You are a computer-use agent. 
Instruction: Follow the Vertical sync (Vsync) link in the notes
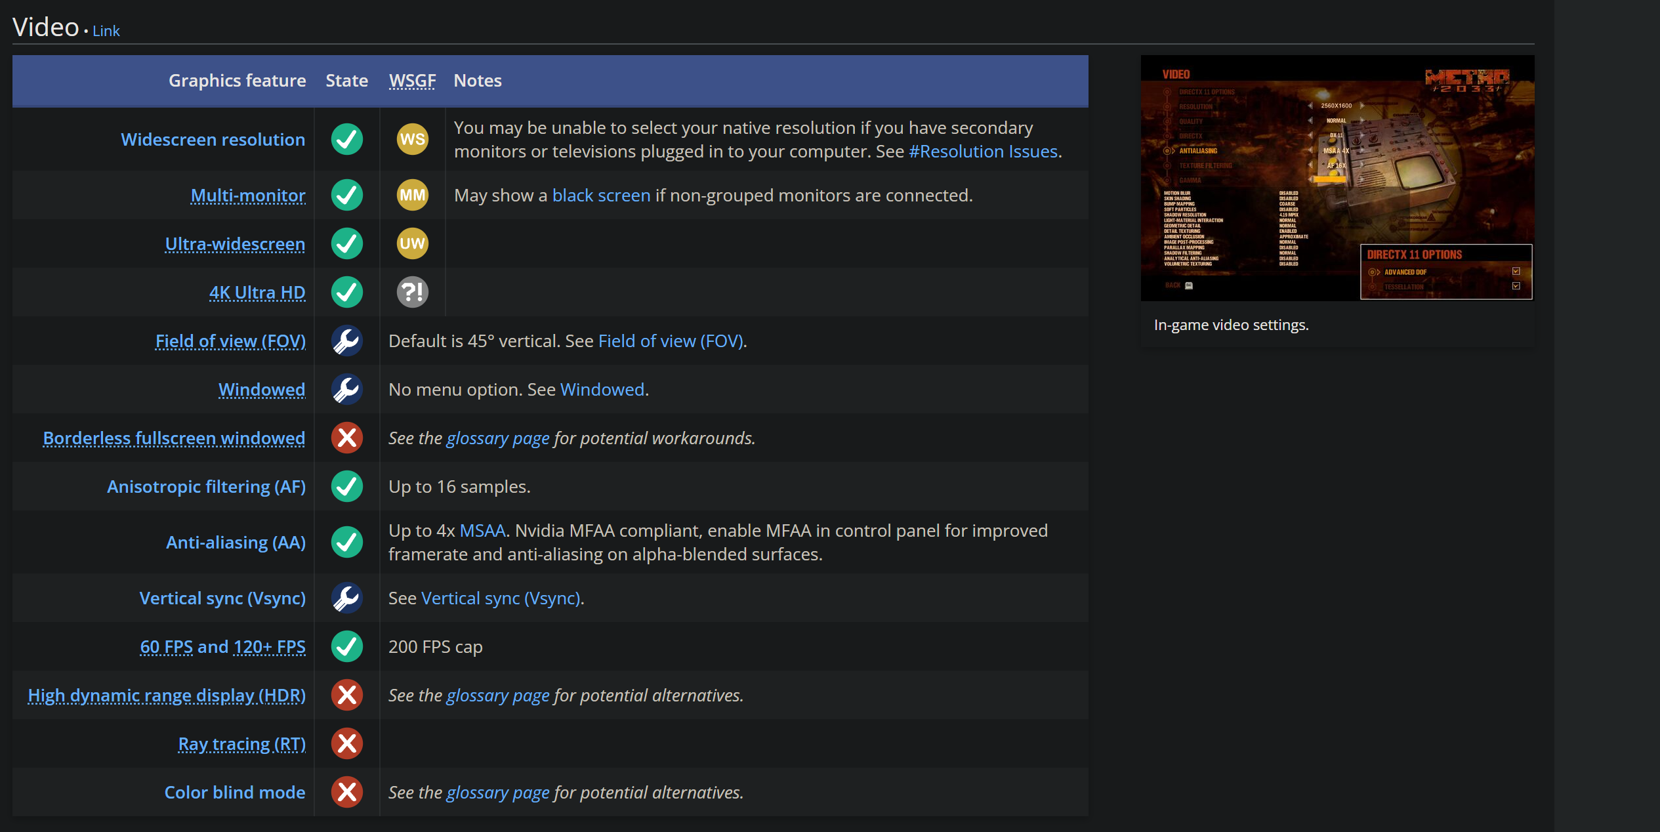click(x=501, y=598)
